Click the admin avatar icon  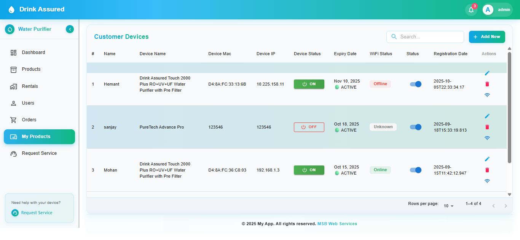pos(488,10)
